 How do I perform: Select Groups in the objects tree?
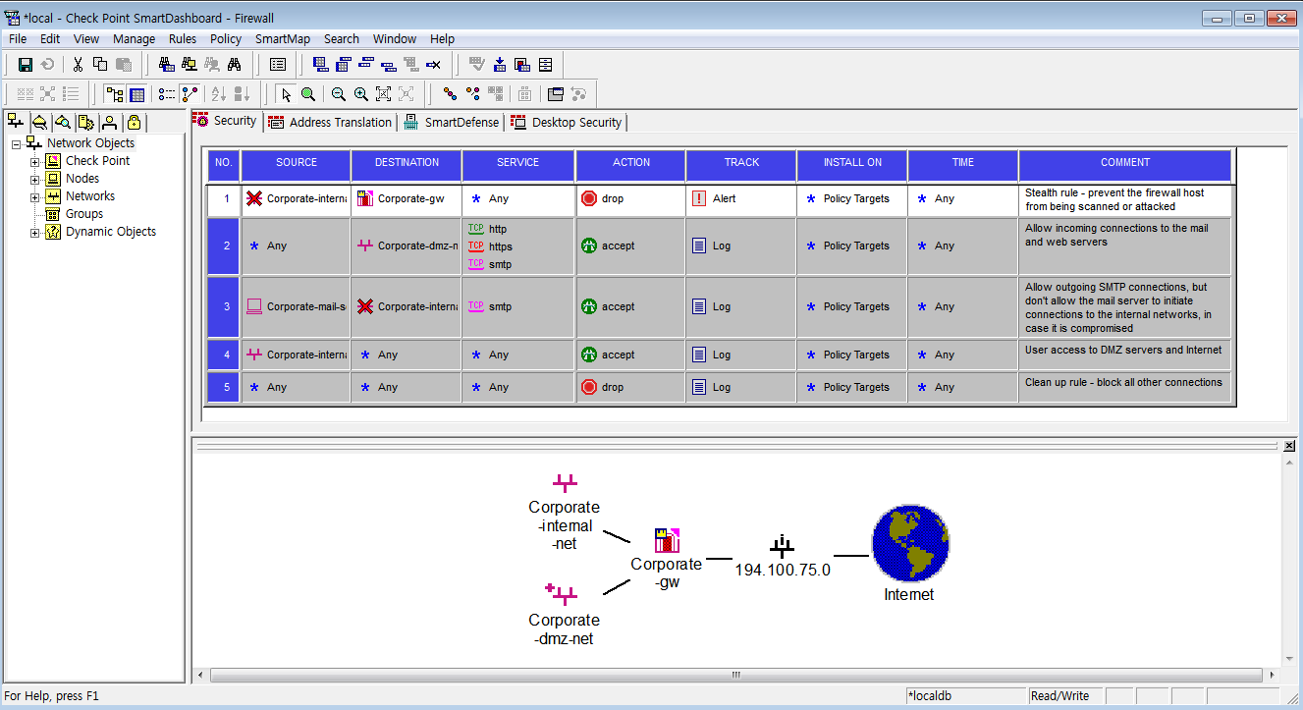(84, 214)
